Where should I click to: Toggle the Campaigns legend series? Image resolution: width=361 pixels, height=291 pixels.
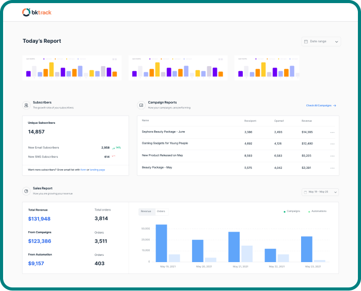point(292,211)
